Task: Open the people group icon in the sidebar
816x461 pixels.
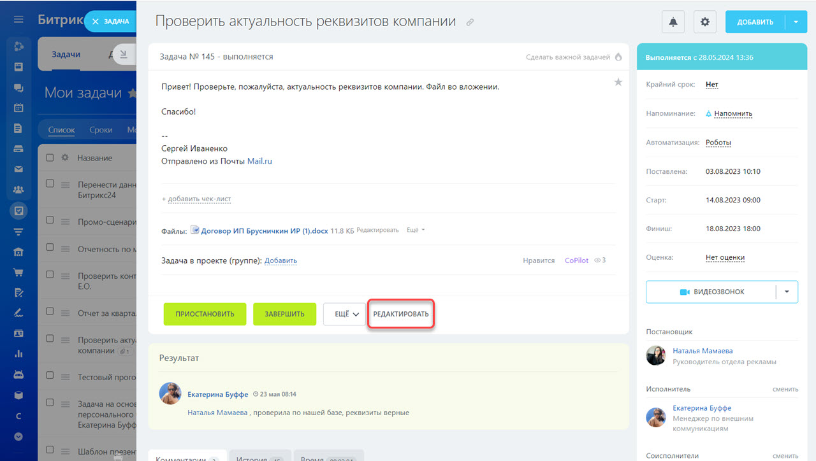Action: click(x=18, y=190)
